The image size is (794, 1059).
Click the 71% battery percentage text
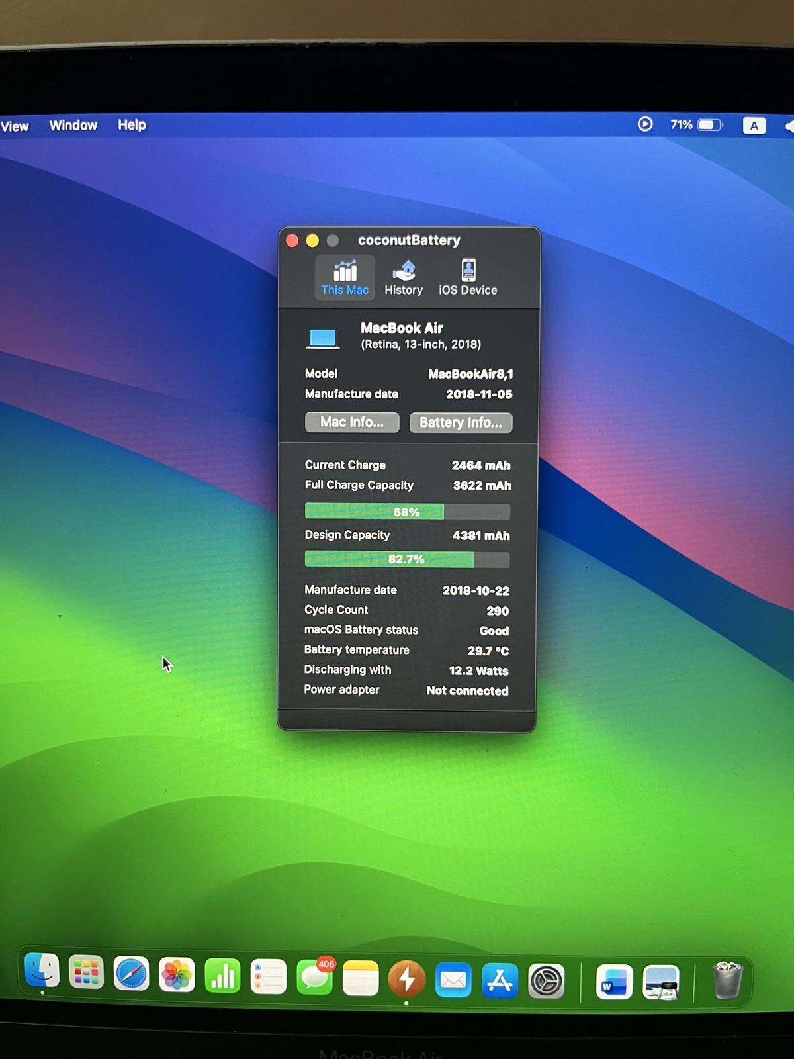[682, 124]
